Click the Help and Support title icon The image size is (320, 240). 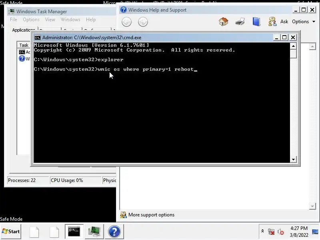point(124,10)
